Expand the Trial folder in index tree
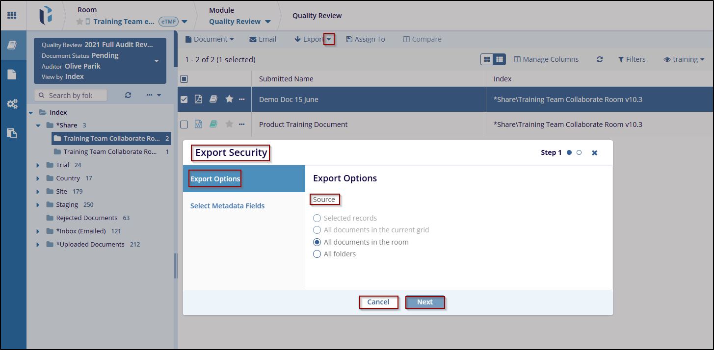This screenshot has width=714, height=350. pyautogui.click(x=38, y=165)
